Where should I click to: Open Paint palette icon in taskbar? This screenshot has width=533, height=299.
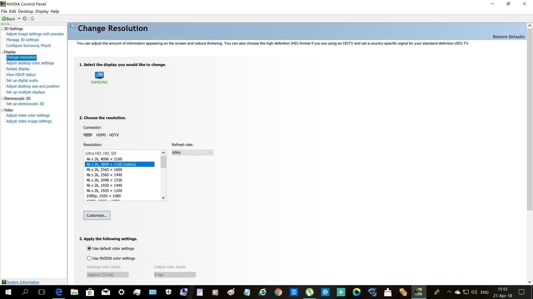tap(231, 292)
